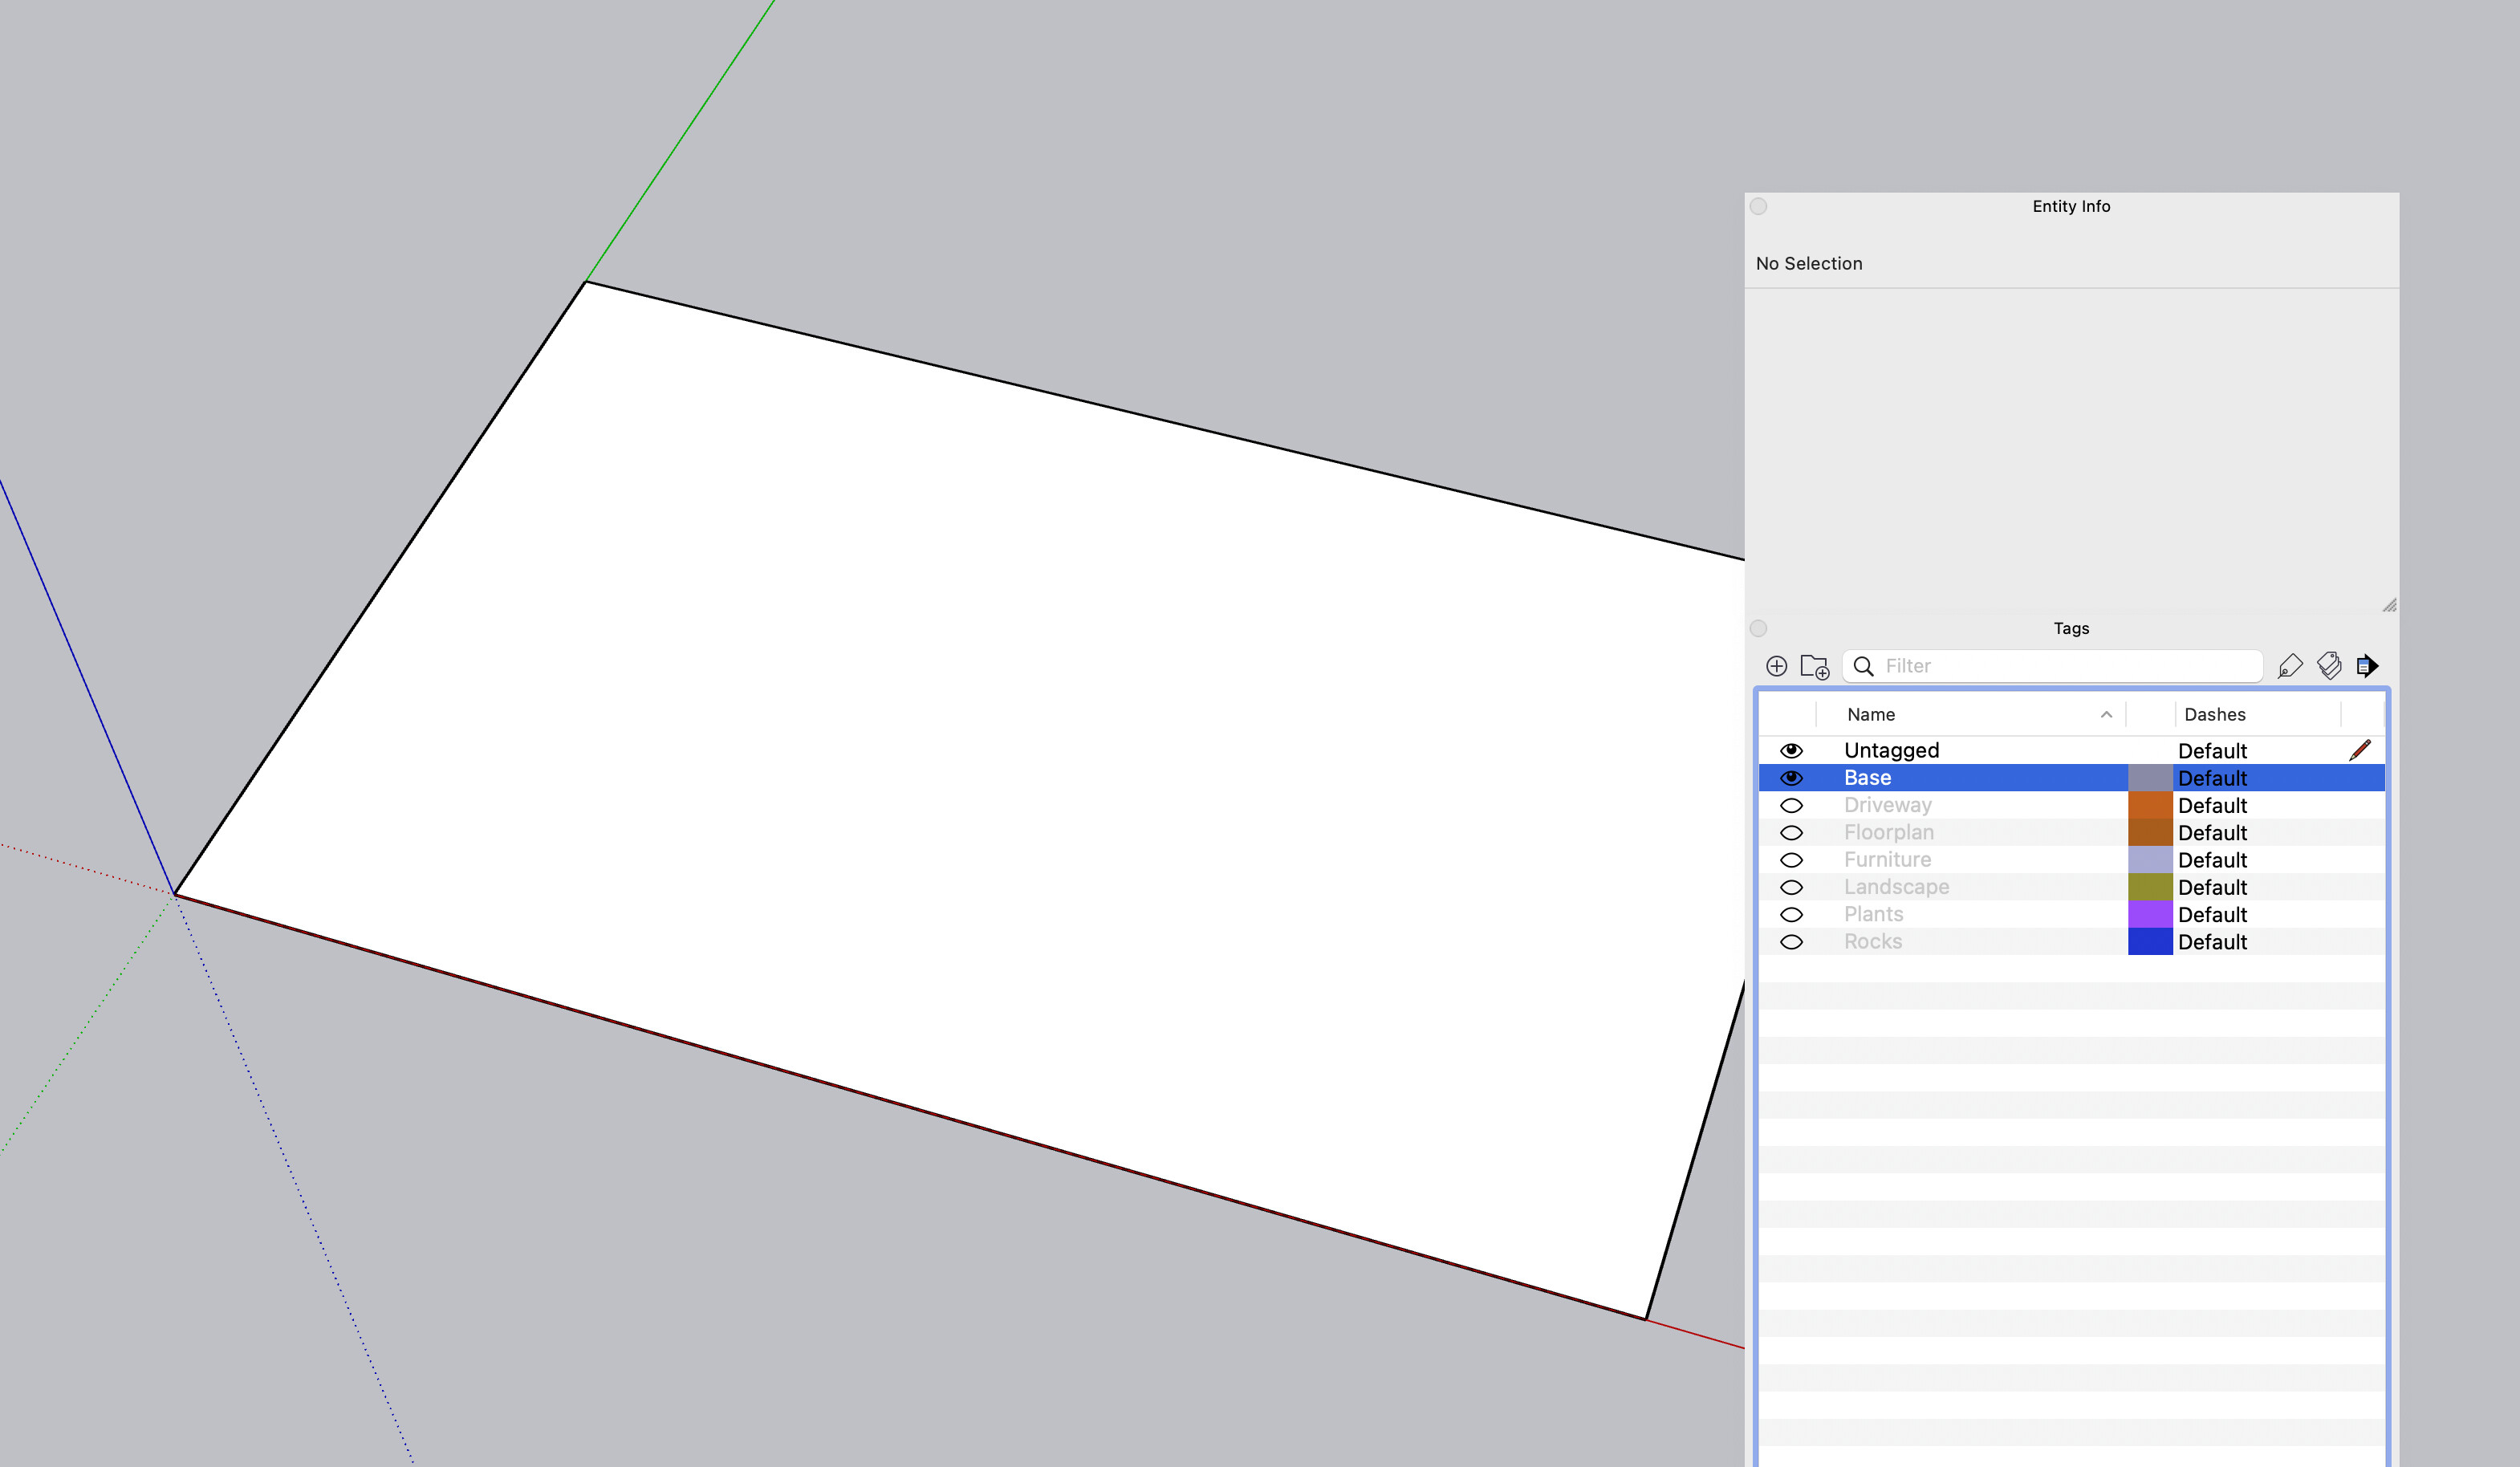Image resolution: width=2520 pixels, height=1467 pixels.
Task: Select the Furniture tag row
Action: point(1887,860)
